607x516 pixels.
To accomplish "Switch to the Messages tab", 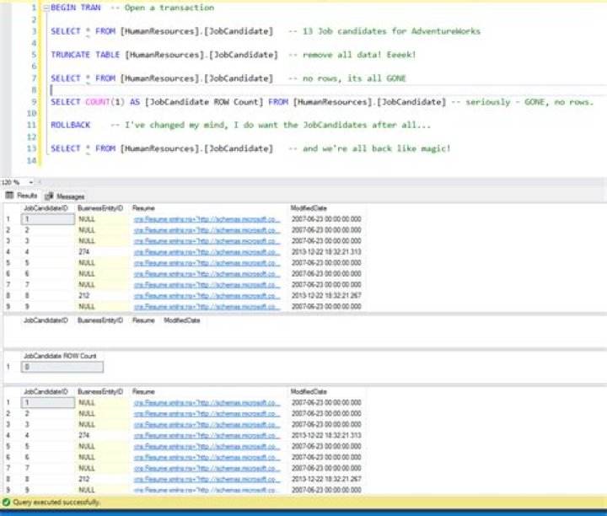I will tap(65, 196).
